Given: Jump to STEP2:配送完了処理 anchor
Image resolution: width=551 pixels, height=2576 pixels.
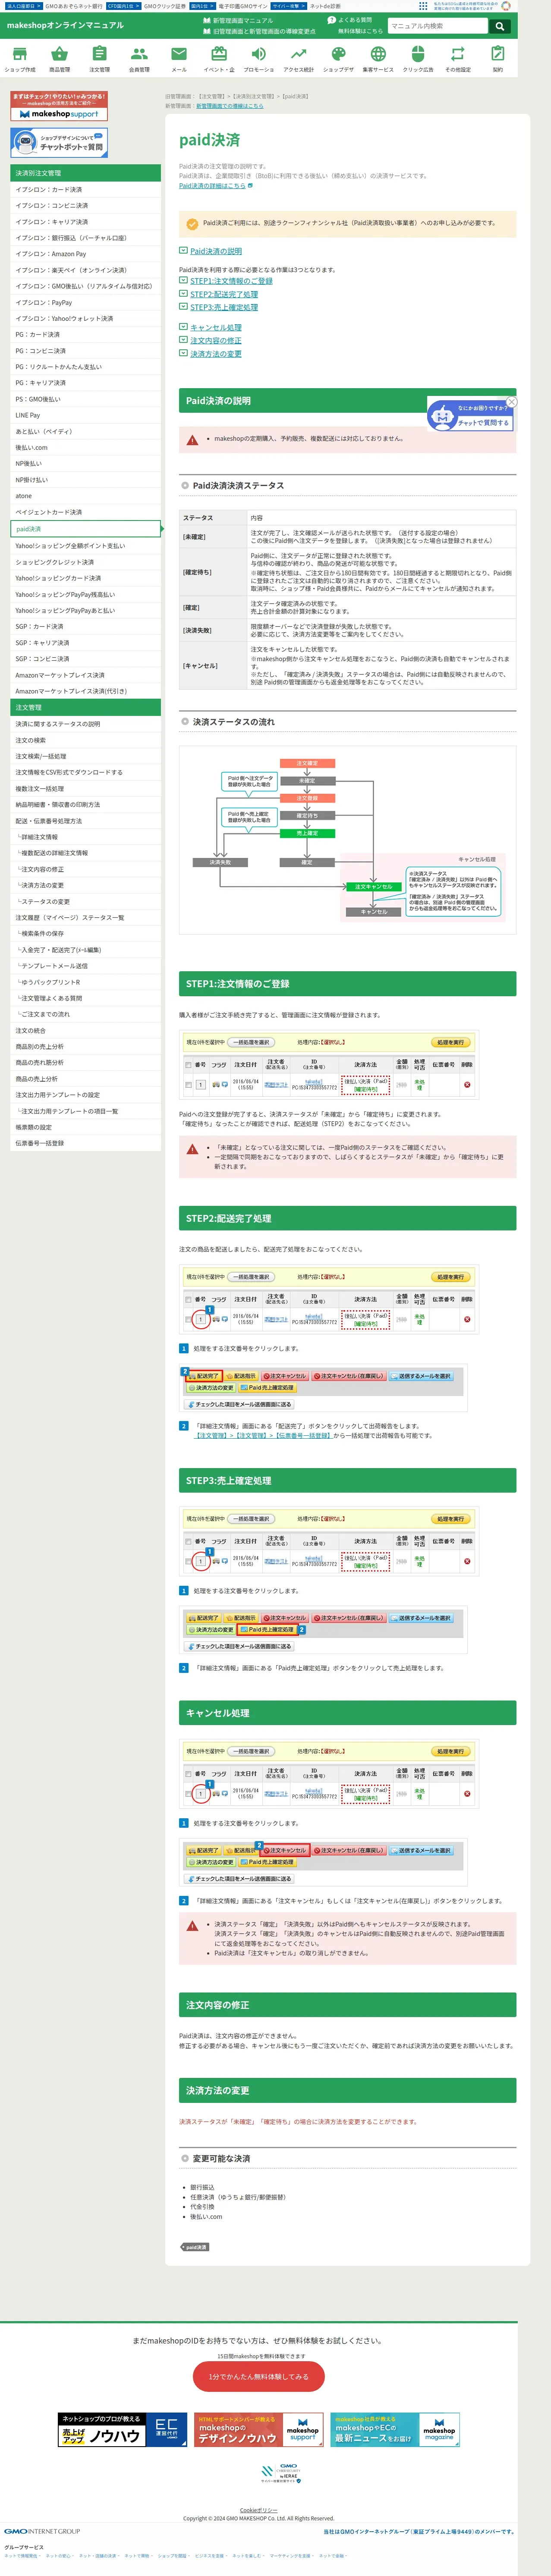Looking at the screenshot, I should 224,294.
